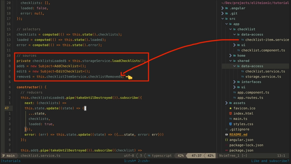Click the storage.service.ts TS icon
The image size is (291, 164).
point(242,77)
